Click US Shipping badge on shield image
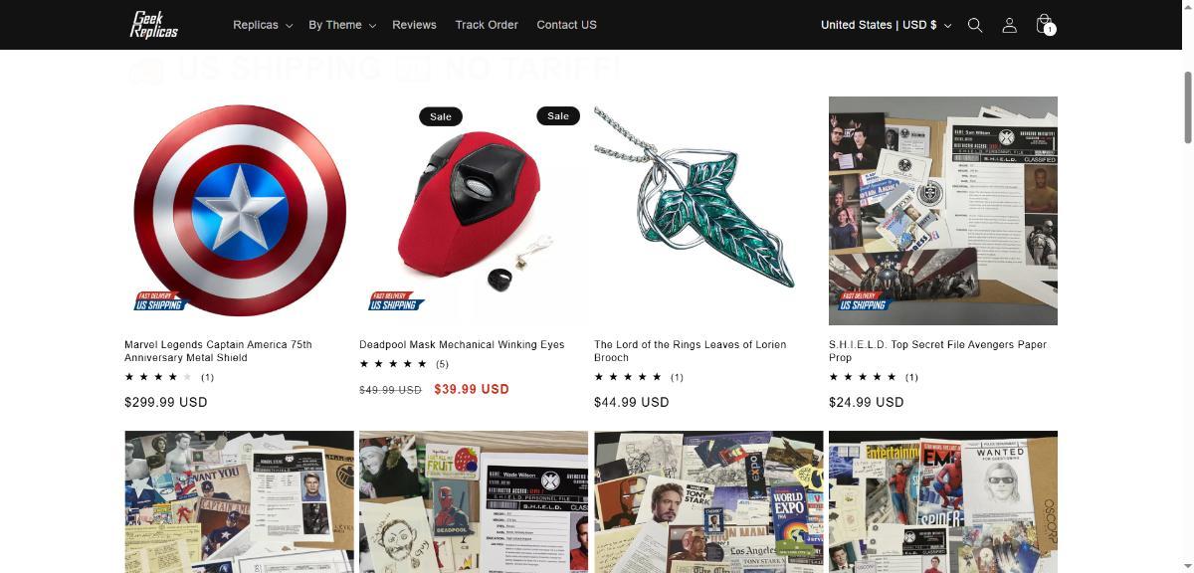The image size is (1194, 573). click(x=161, y=301)
